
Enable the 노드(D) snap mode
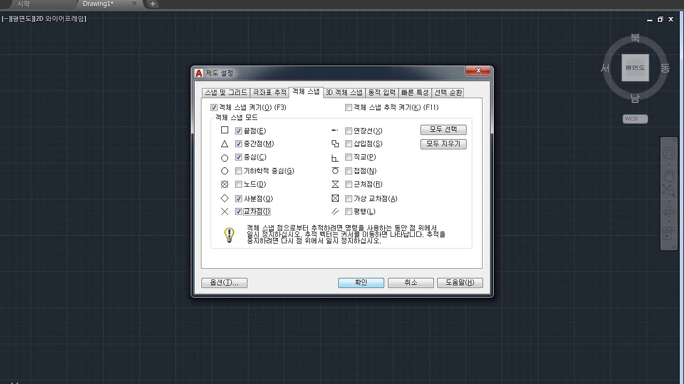239,185
